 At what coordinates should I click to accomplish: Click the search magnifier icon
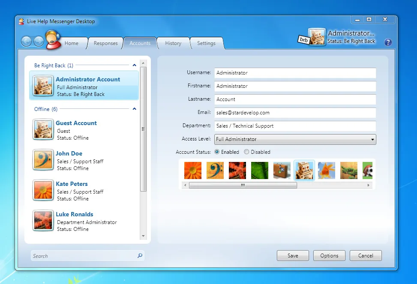click(140, 256)
